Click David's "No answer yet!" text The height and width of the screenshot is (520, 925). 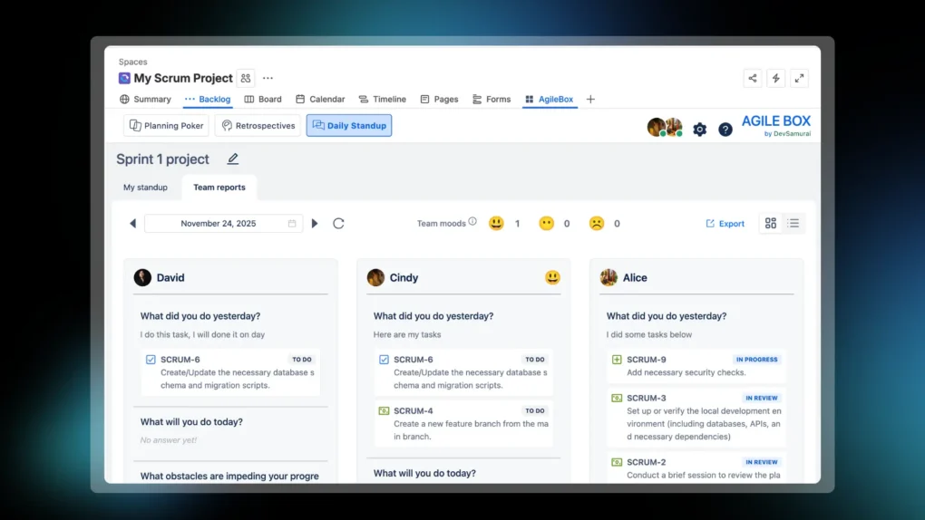tap(168, 440)
